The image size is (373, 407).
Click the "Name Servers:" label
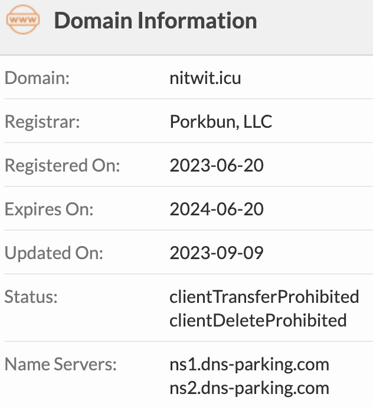[x=61, y=364]
